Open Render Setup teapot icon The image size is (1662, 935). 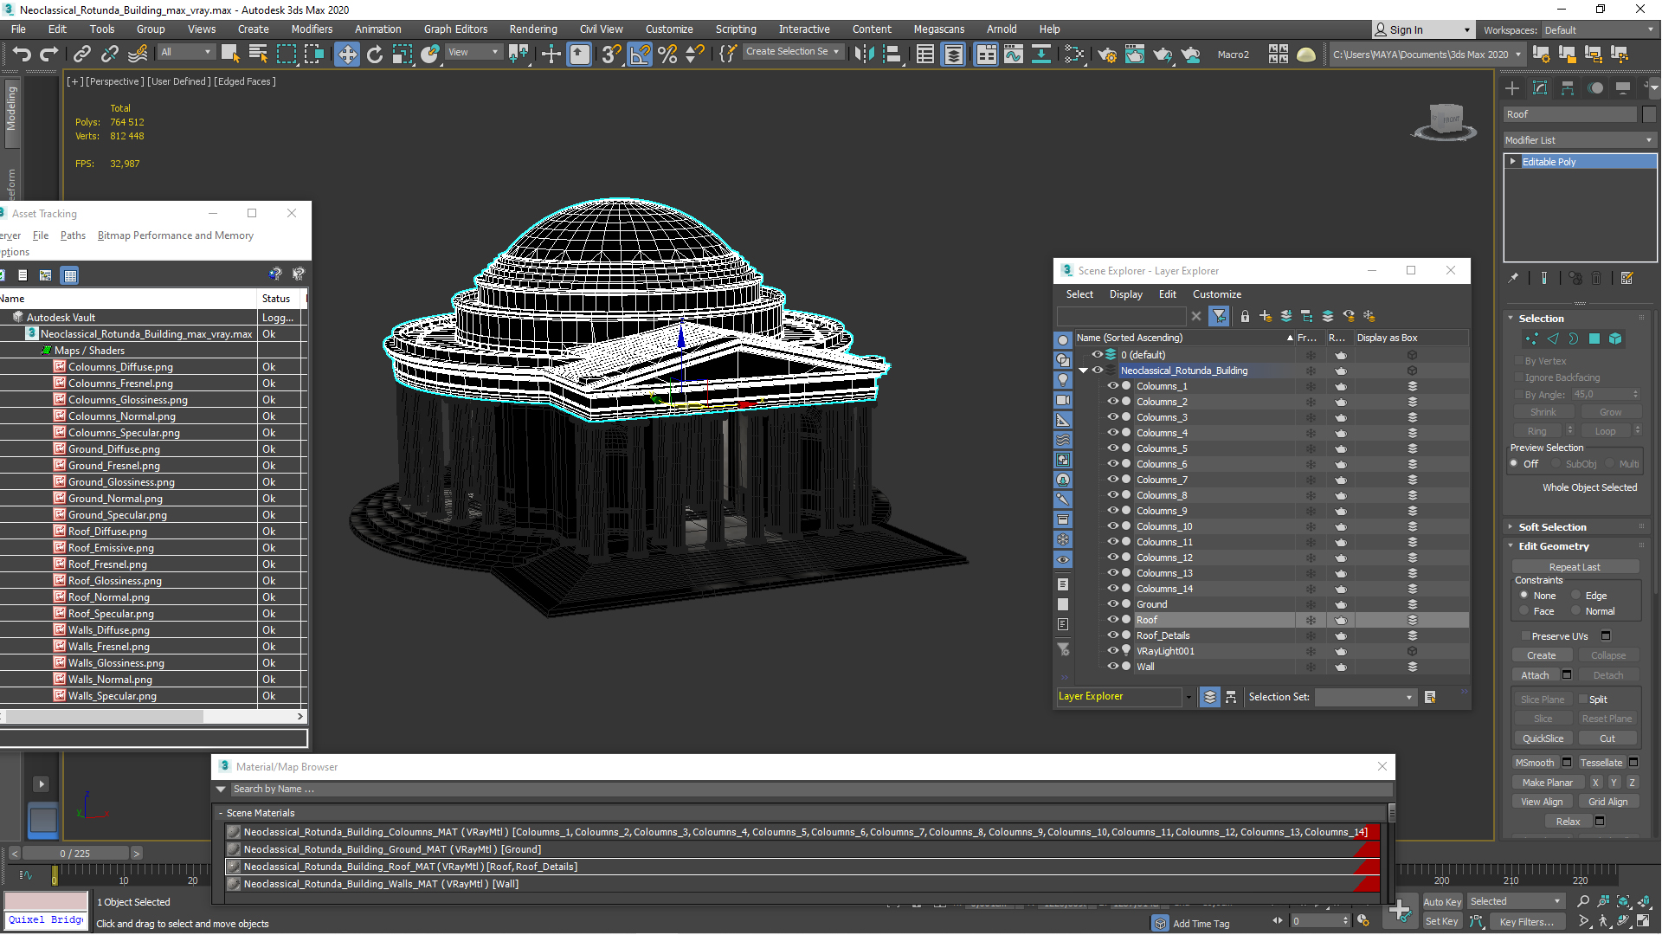click(x=1107, y=55)
